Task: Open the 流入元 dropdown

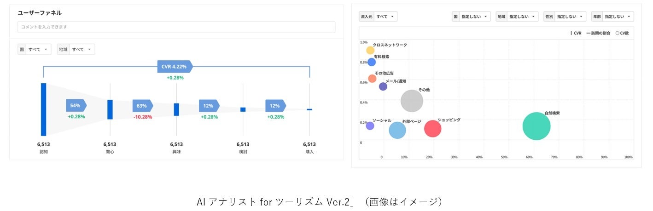Action: [x=378, y=17]
